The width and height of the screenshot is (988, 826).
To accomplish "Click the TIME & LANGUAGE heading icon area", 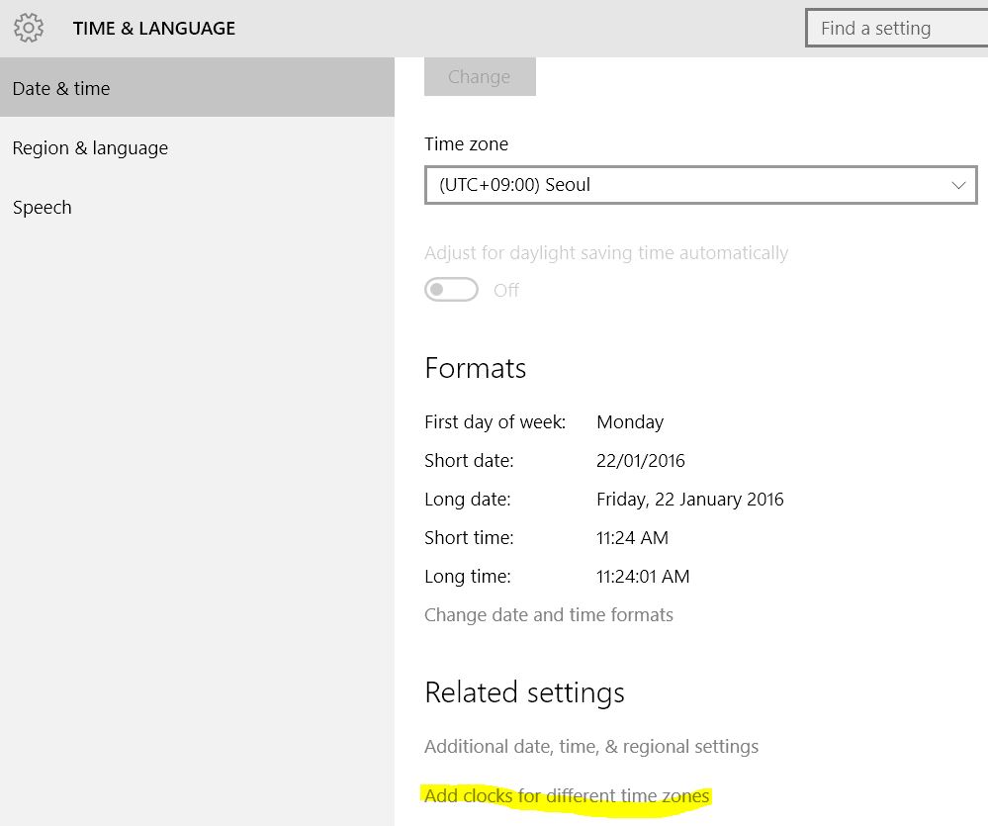I will point(28,28).
